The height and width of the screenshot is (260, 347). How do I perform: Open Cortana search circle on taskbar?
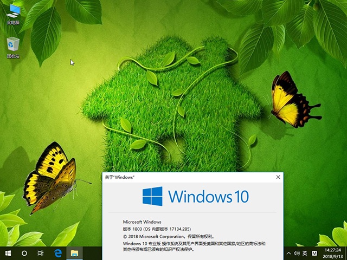24,253
